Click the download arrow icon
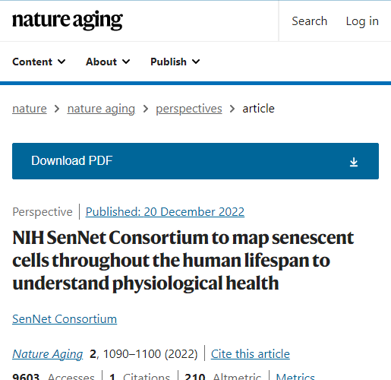 click(354, 162)
